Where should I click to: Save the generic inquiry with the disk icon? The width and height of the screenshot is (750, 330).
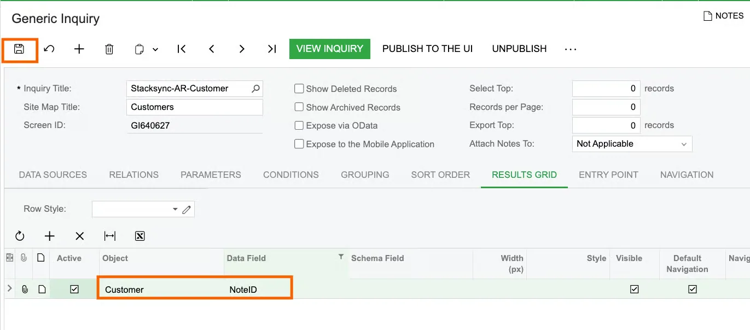point(19,49)
